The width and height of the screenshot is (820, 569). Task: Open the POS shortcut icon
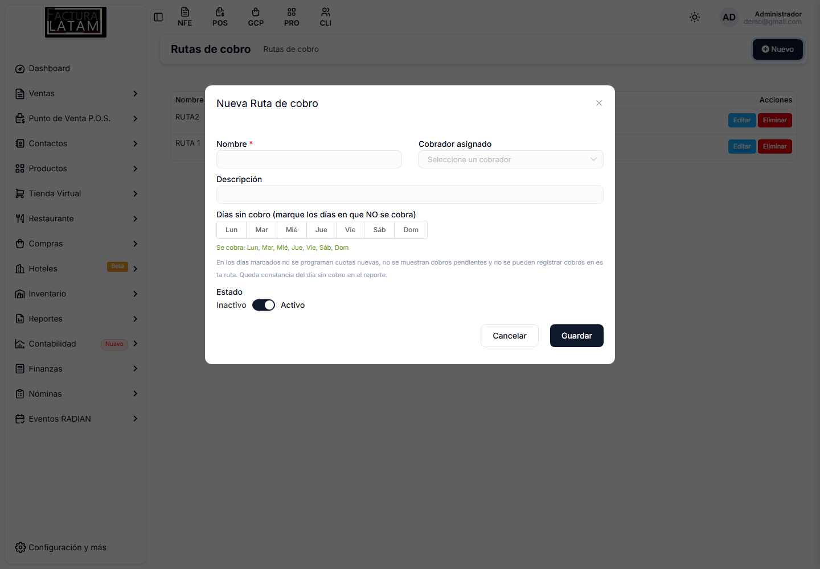pyautogui.click(x=220, y=17)
